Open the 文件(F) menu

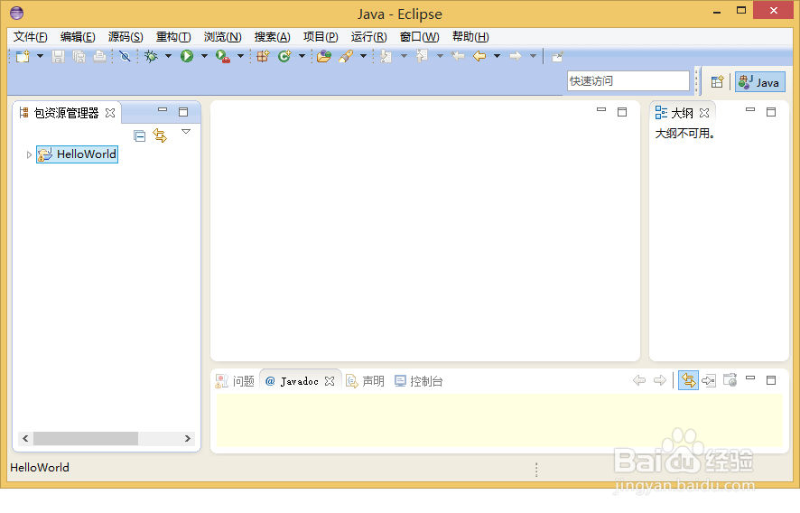pyautogui.click(x=30, y=37)
